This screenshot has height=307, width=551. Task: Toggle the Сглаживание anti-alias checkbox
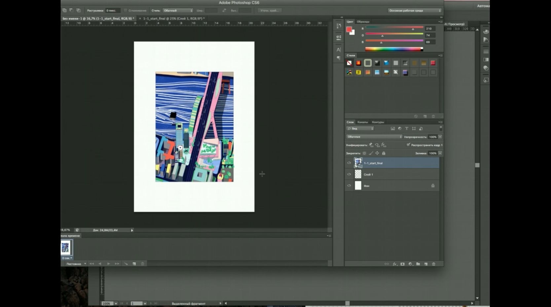tap(126, 11)
